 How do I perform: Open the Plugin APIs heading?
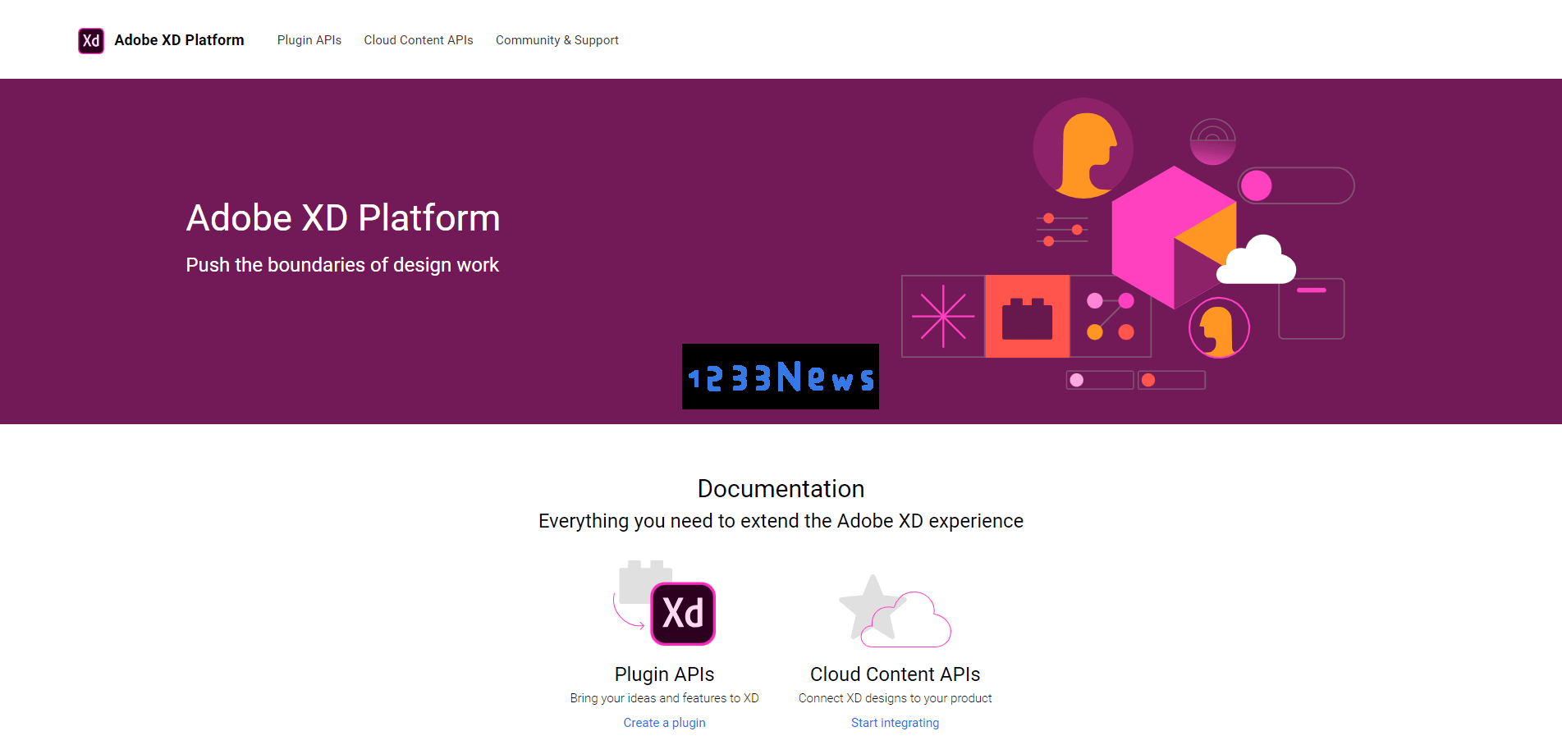pyautogui.click(x=664, y=674)
